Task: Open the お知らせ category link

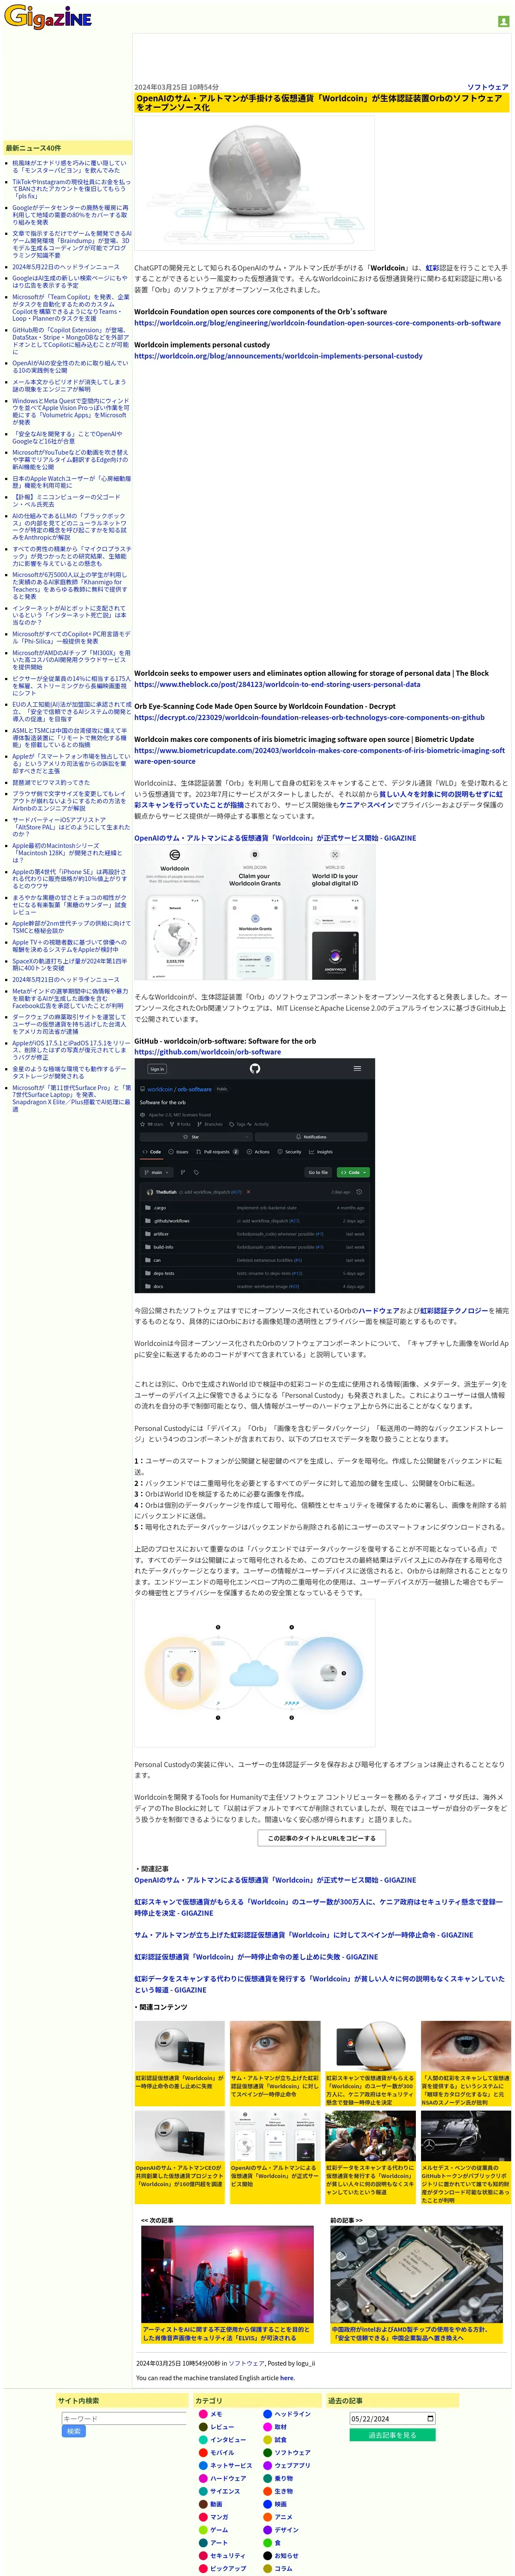Action: tap(287, 2556)
